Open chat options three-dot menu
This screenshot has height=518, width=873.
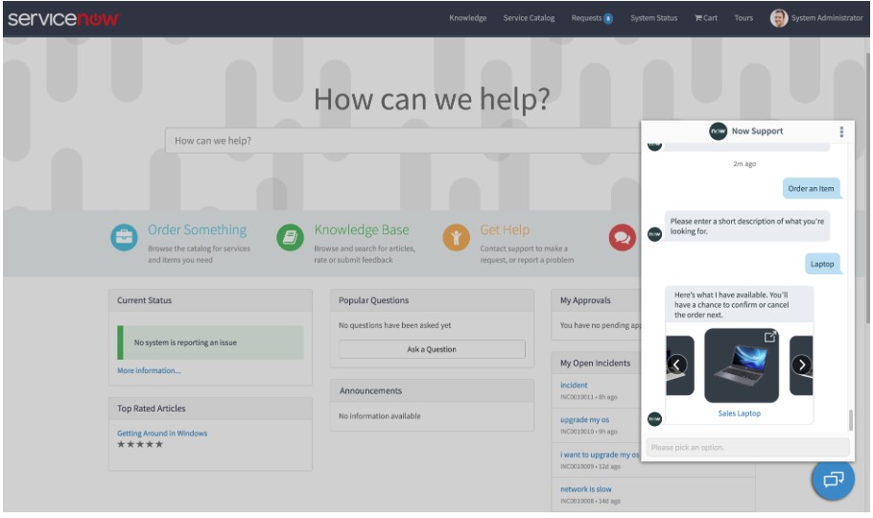[x=841, y=131]
